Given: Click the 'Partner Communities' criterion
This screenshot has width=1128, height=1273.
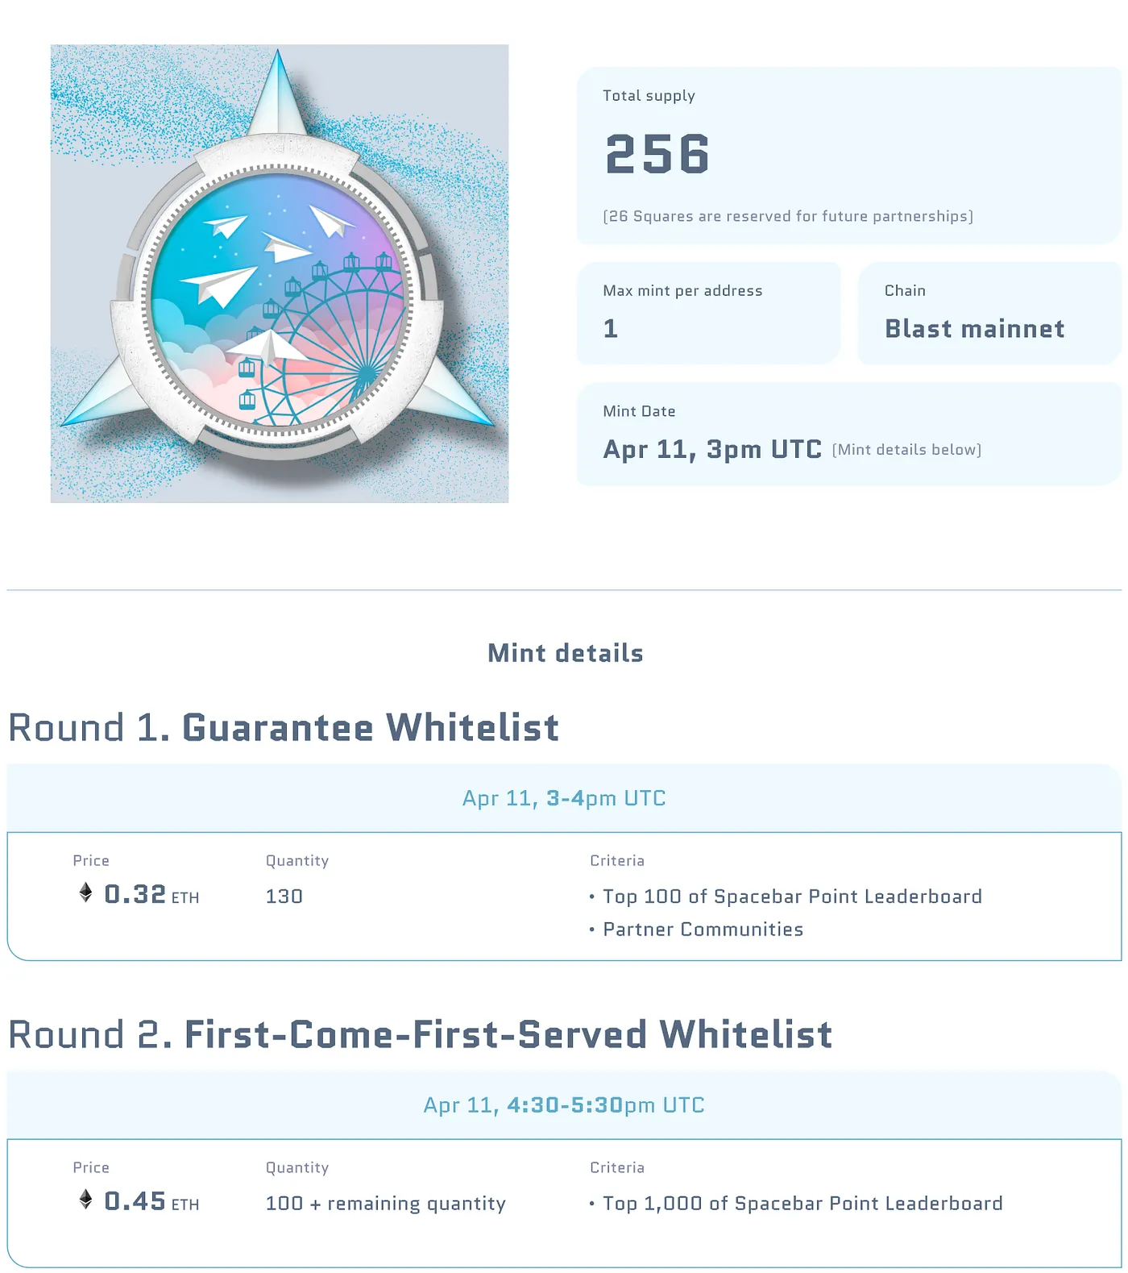Looking at the screenshot, I should pyautogui.click(x=703, y=930).
